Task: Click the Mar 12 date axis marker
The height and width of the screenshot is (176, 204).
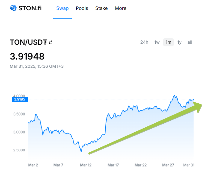Action: 86,165
